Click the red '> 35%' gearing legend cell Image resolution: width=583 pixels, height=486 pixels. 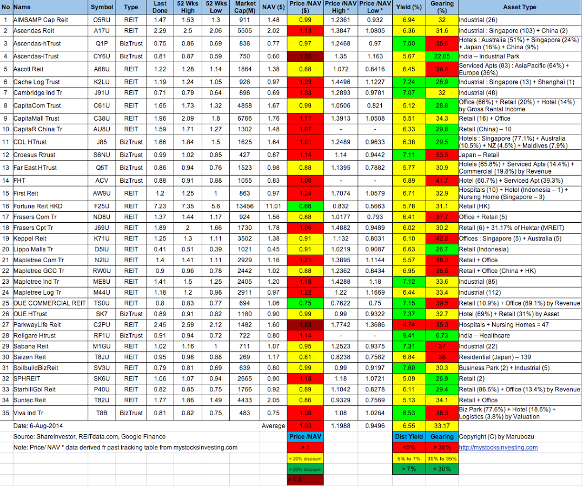[x=442, y=448]
